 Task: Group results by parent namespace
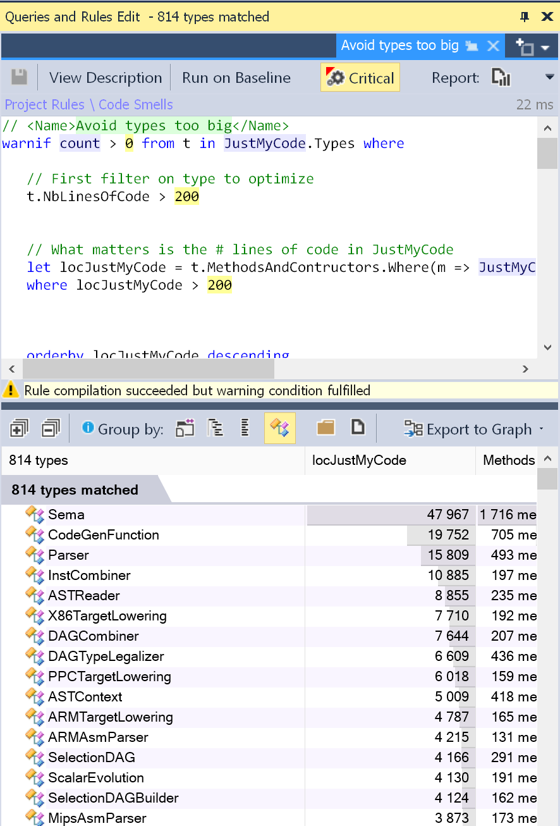pyautogui.click(x=216, y=428)
